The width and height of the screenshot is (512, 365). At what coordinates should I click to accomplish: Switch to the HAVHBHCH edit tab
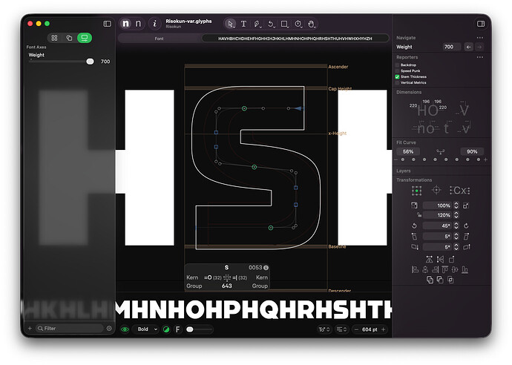[x=295, y=39]
